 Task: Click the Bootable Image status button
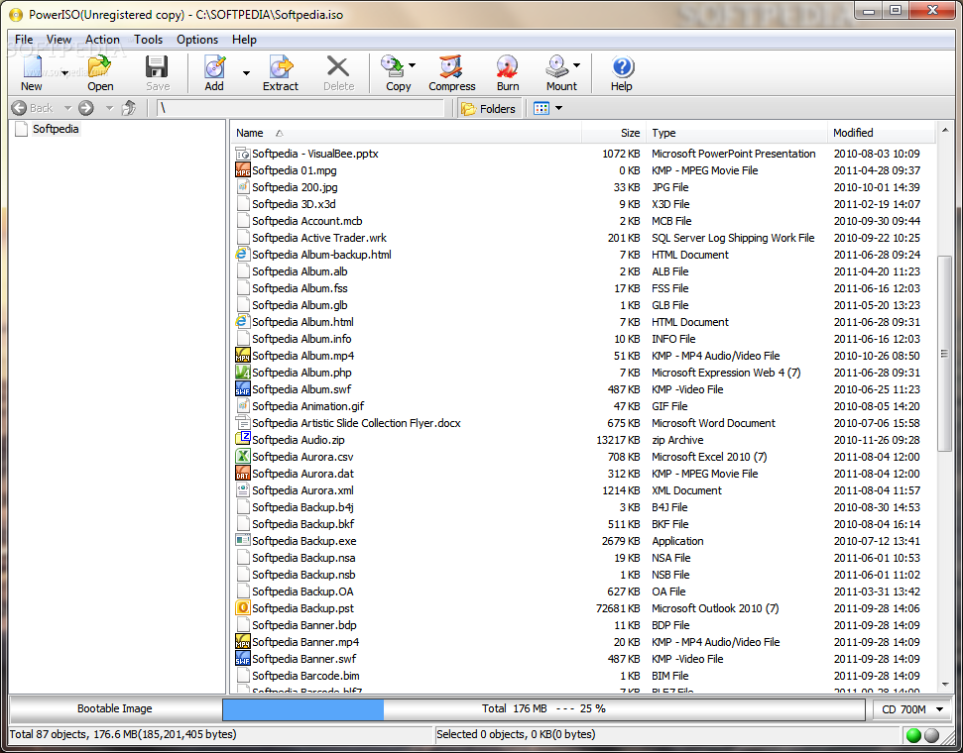click(115, 708)
